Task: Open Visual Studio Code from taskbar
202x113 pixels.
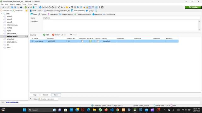Action: coord(112,110)
